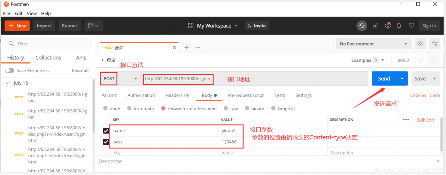Click the workspace grid icon
The image size is (446, 175).
click(x=191, y=26)
